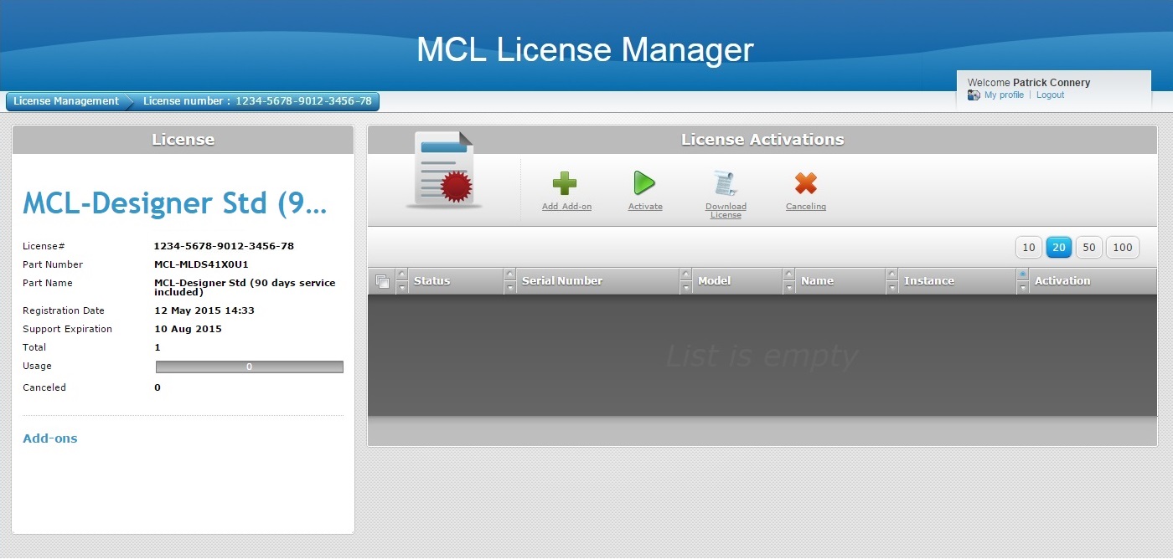The width and height of the screenshot is (1173, 559).
Task: Click the Part Name value text
Action: tap(245, 287)
